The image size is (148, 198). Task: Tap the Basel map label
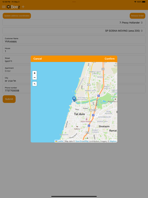(77, 110)
